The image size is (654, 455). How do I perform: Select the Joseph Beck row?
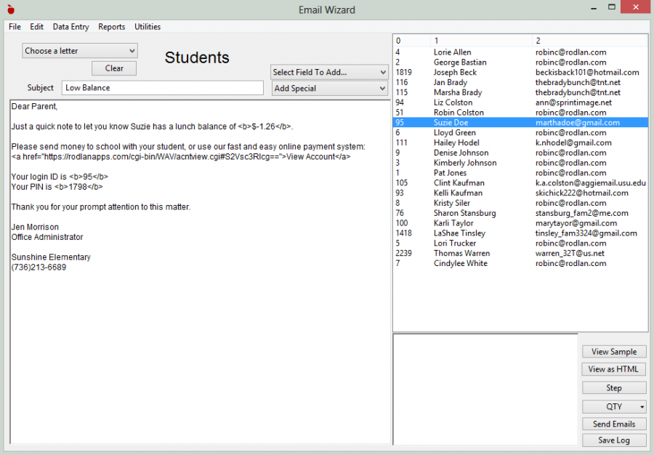pyautogui.click(x=520, y=72)
